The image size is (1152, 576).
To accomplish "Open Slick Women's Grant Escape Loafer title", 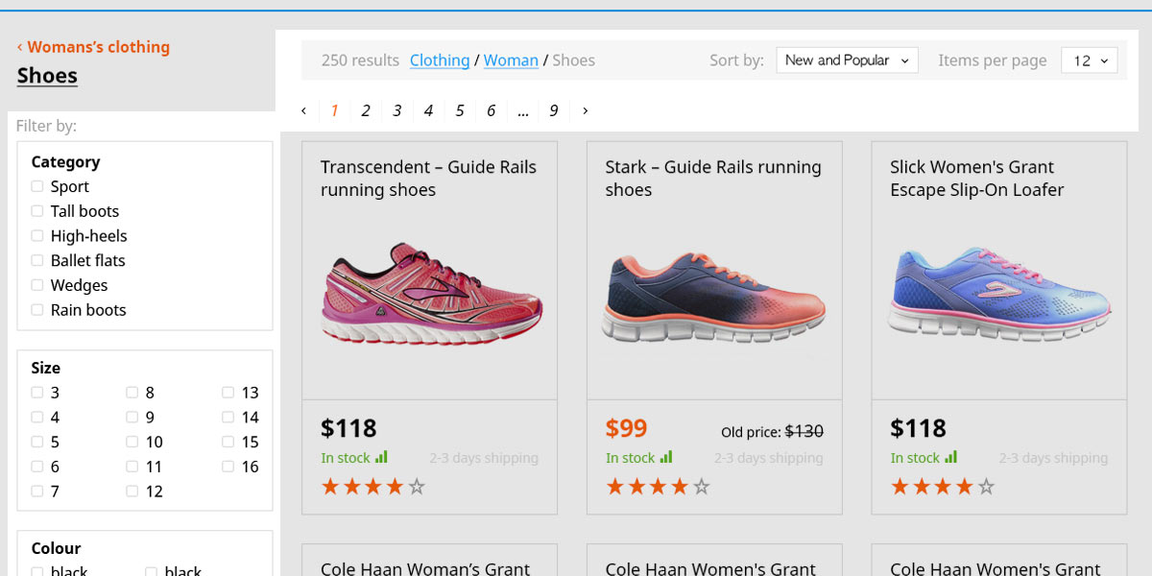I will [977, 179].
